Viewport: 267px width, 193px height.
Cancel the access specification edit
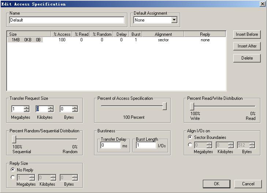248,183
